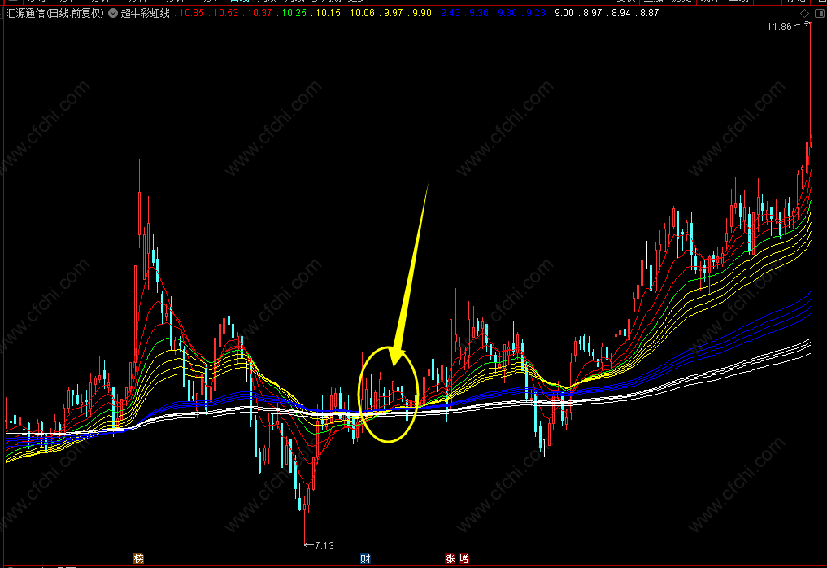Click the 11.86 high price label
The height and width of the screenshot is (568, 827).
779,27
